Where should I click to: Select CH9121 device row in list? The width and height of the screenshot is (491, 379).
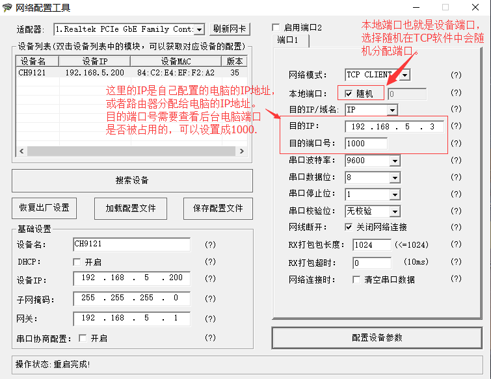point(131,73)
